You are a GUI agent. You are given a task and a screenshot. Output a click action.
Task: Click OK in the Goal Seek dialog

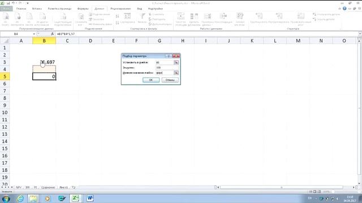(151, 80)
